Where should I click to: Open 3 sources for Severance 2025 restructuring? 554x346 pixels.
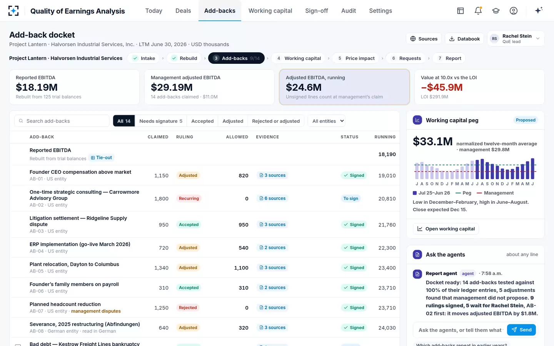pos(273,328)
